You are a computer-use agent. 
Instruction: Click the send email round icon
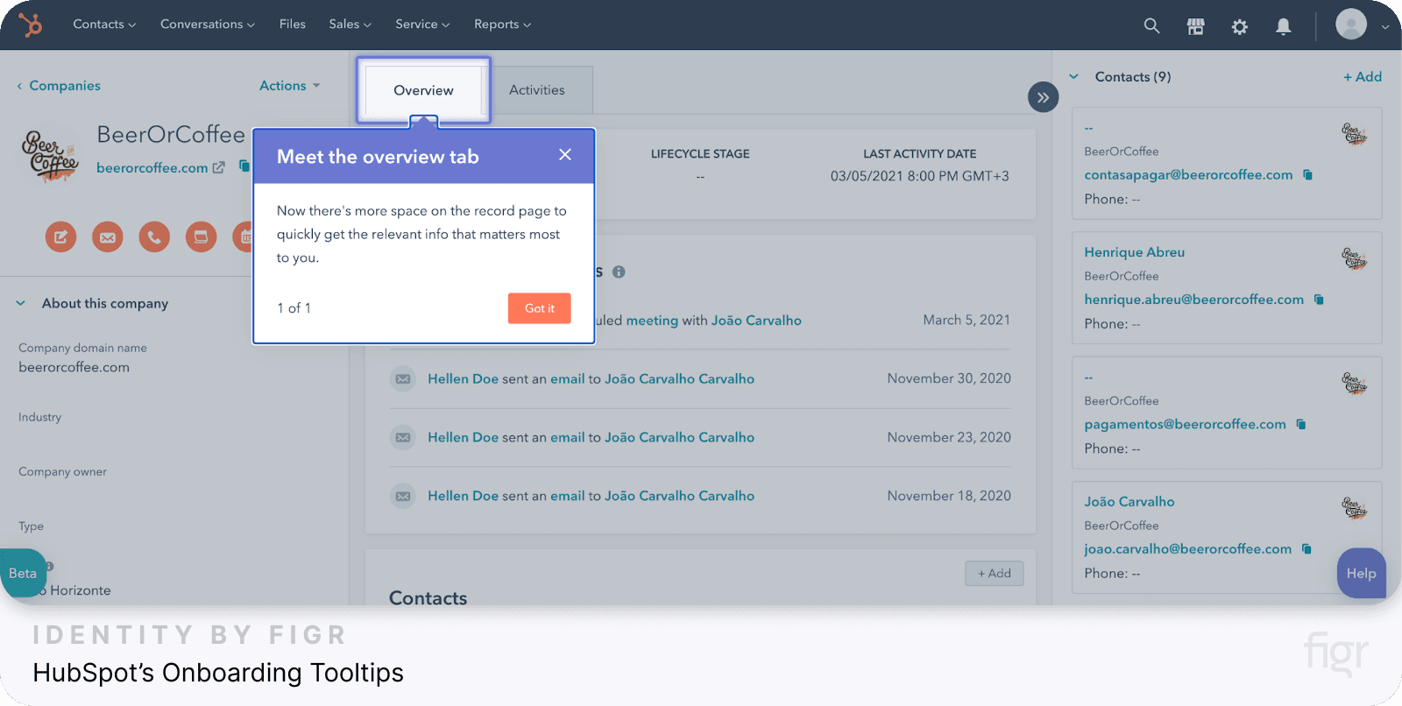tap(108, 237)
